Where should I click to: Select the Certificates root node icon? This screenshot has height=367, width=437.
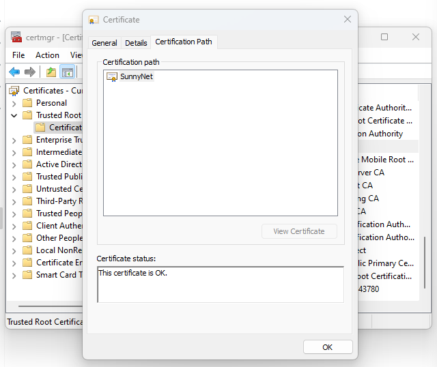(x=15, y=90)
